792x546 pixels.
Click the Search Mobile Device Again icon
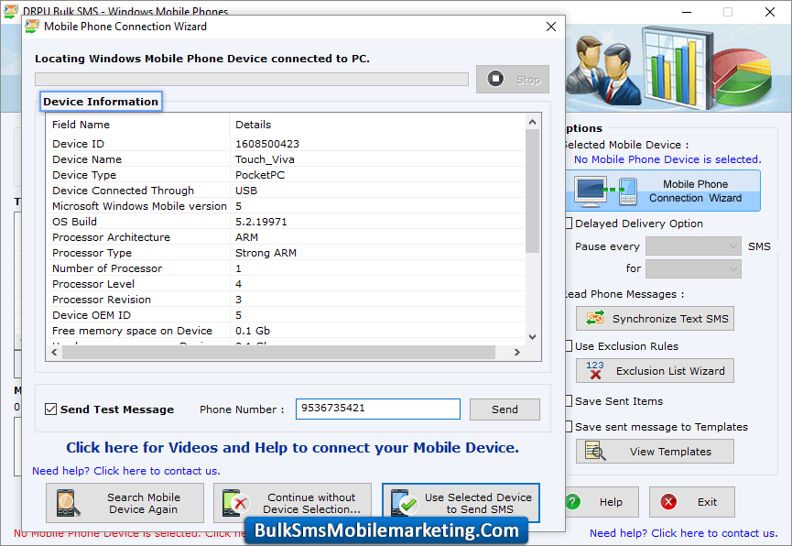click(x=68, y=503)
